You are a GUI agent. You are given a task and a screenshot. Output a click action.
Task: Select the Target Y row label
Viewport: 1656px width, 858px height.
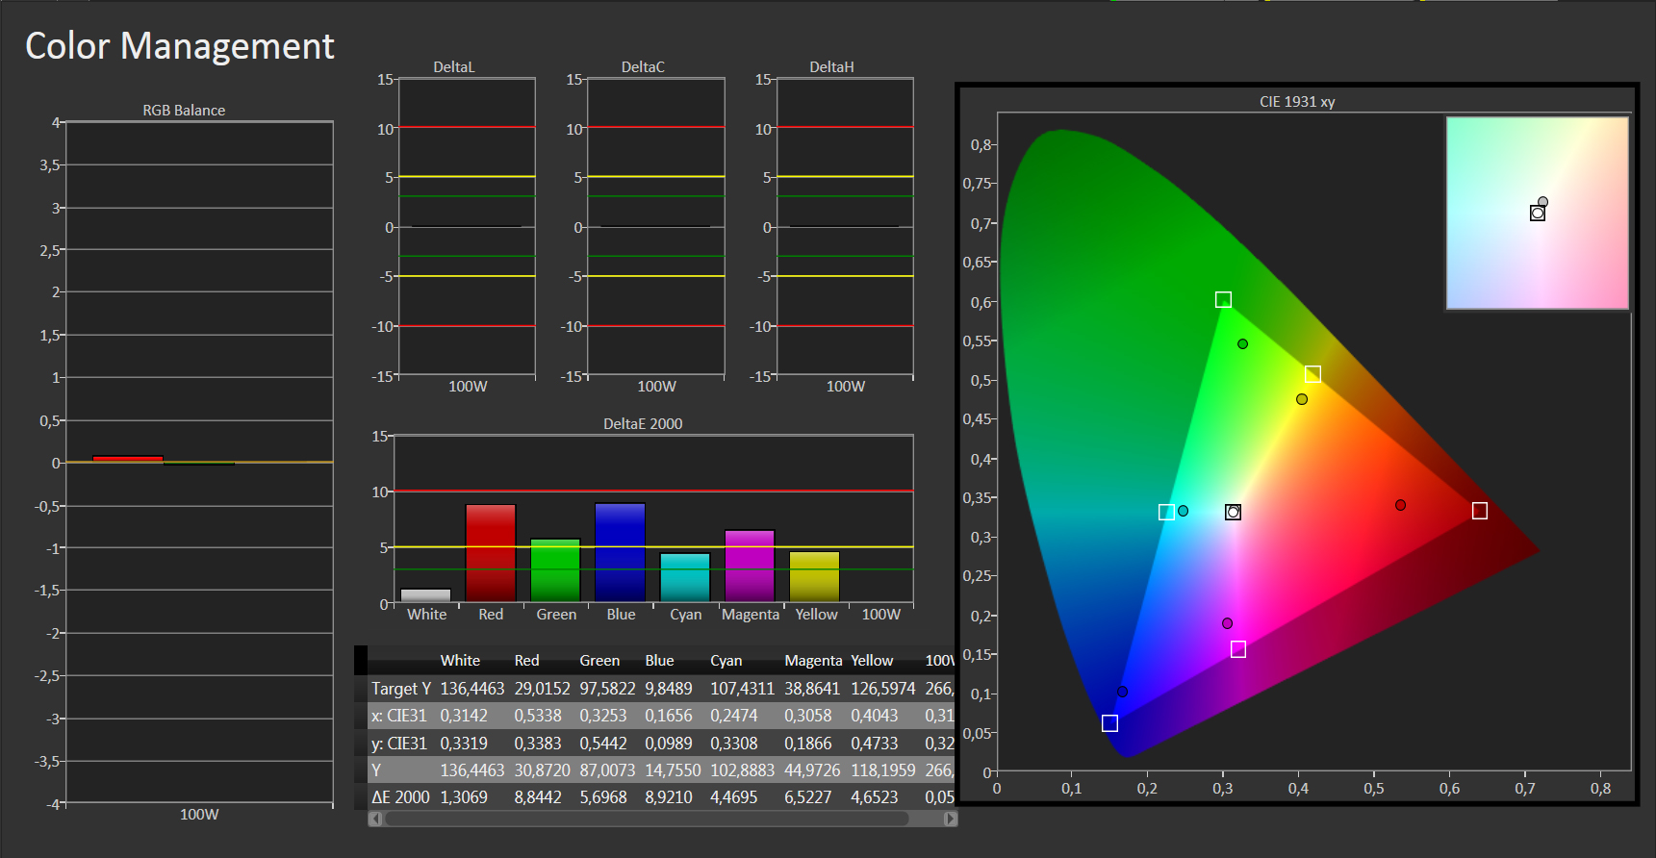(401, 689)
